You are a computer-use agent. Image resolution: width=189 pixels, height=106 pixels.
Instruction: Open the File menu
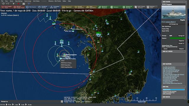click(2, 1)
